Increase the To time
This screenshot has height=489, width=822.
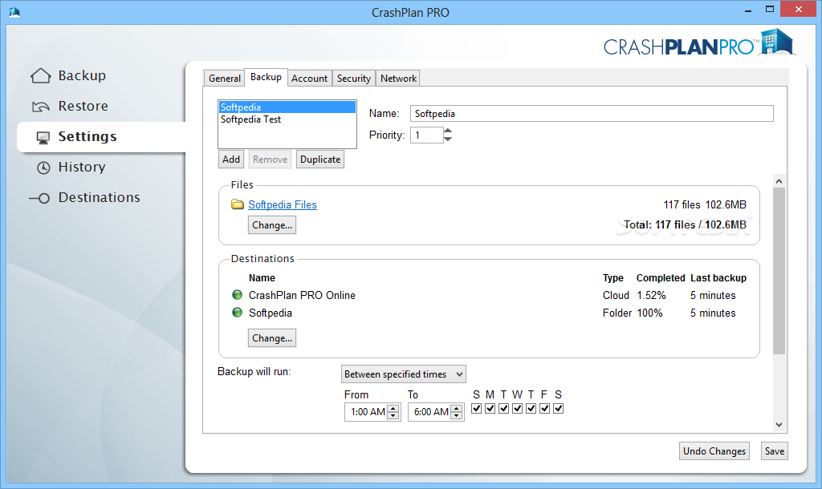[457, 408]
